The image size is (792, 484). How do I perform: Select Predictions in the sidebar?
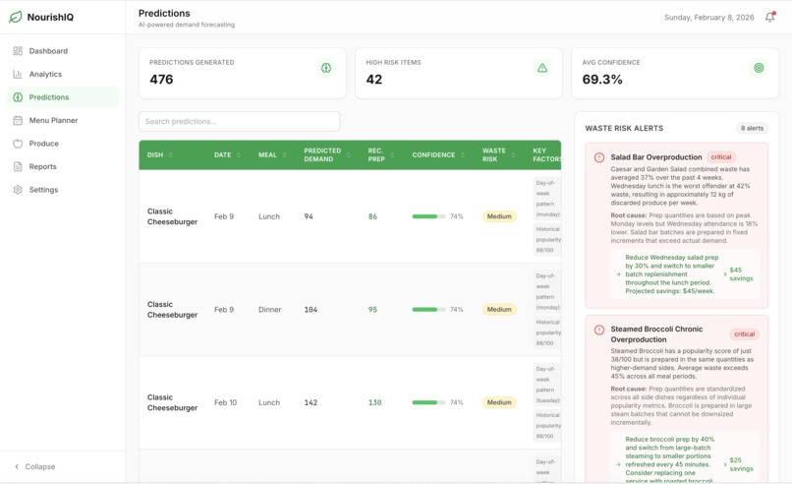63,97
